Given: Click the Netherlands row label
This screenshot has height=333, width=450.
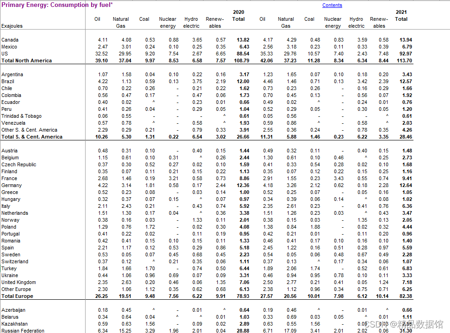Looking at the screenshot, I should (15, 213).
